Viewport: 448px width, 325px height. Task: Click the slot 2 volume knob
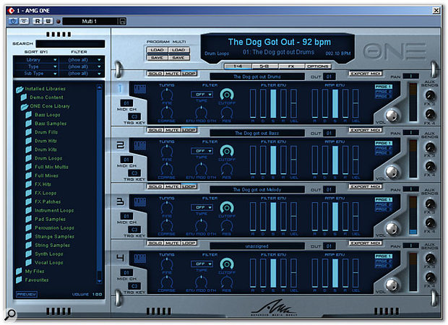point(392,172)
